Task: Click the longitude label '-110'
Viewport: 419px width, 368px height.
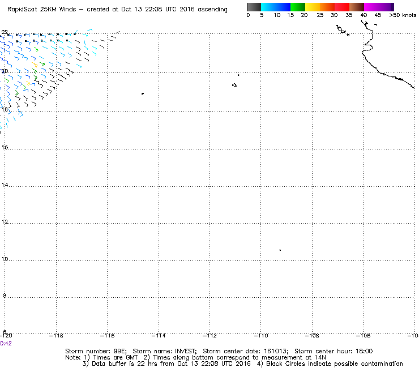Action: (x=261, y=335)
